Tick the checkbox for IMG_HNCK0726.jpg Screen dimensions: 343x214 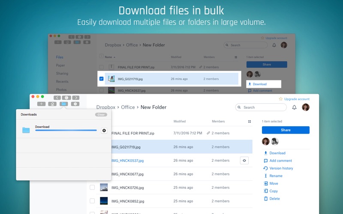coord(92,187)
